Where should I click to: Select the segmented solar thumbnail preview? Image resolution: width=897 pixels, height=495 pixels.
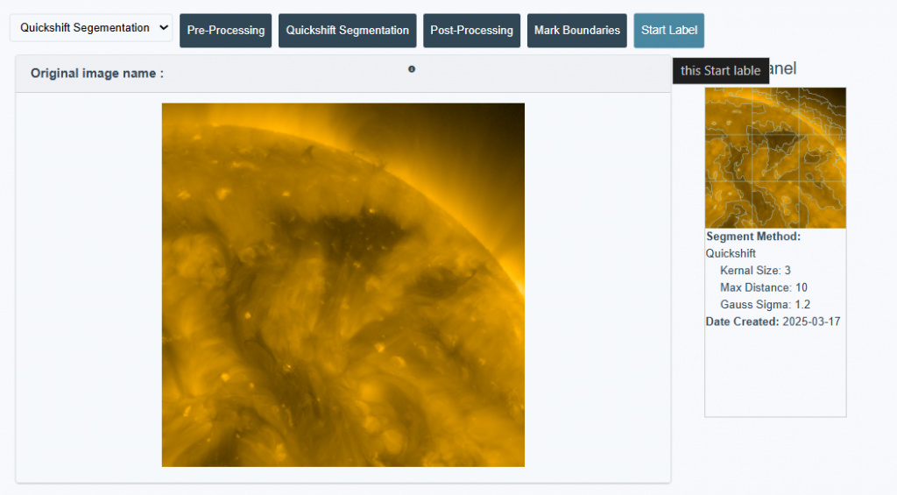tap(775, 158)
